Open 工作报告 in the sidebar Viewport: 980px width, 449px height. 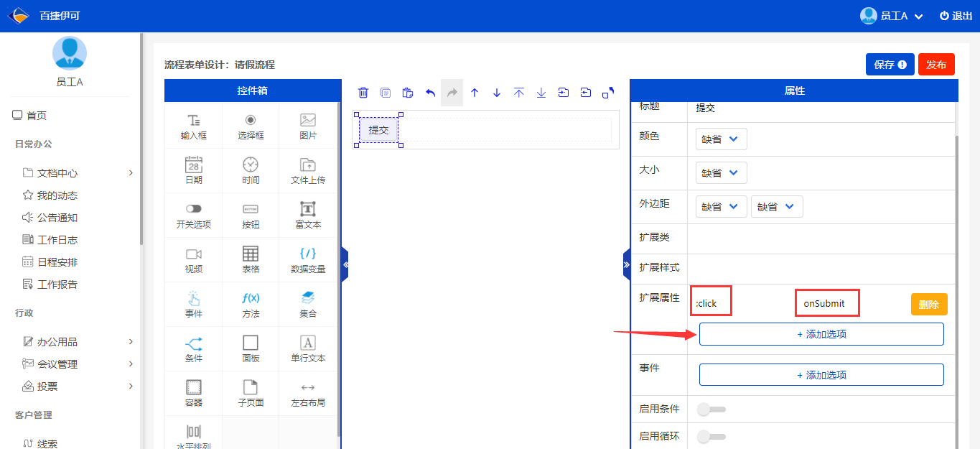point(50,284)
